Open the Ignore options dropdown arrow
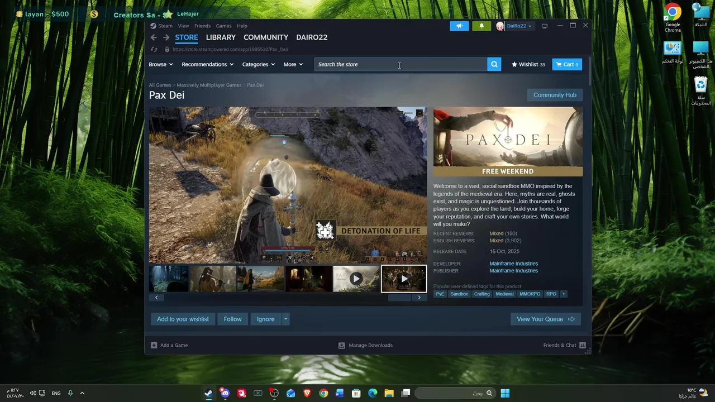Image resolution: width=715 pixels, height=402 pixels. (285, 319)
